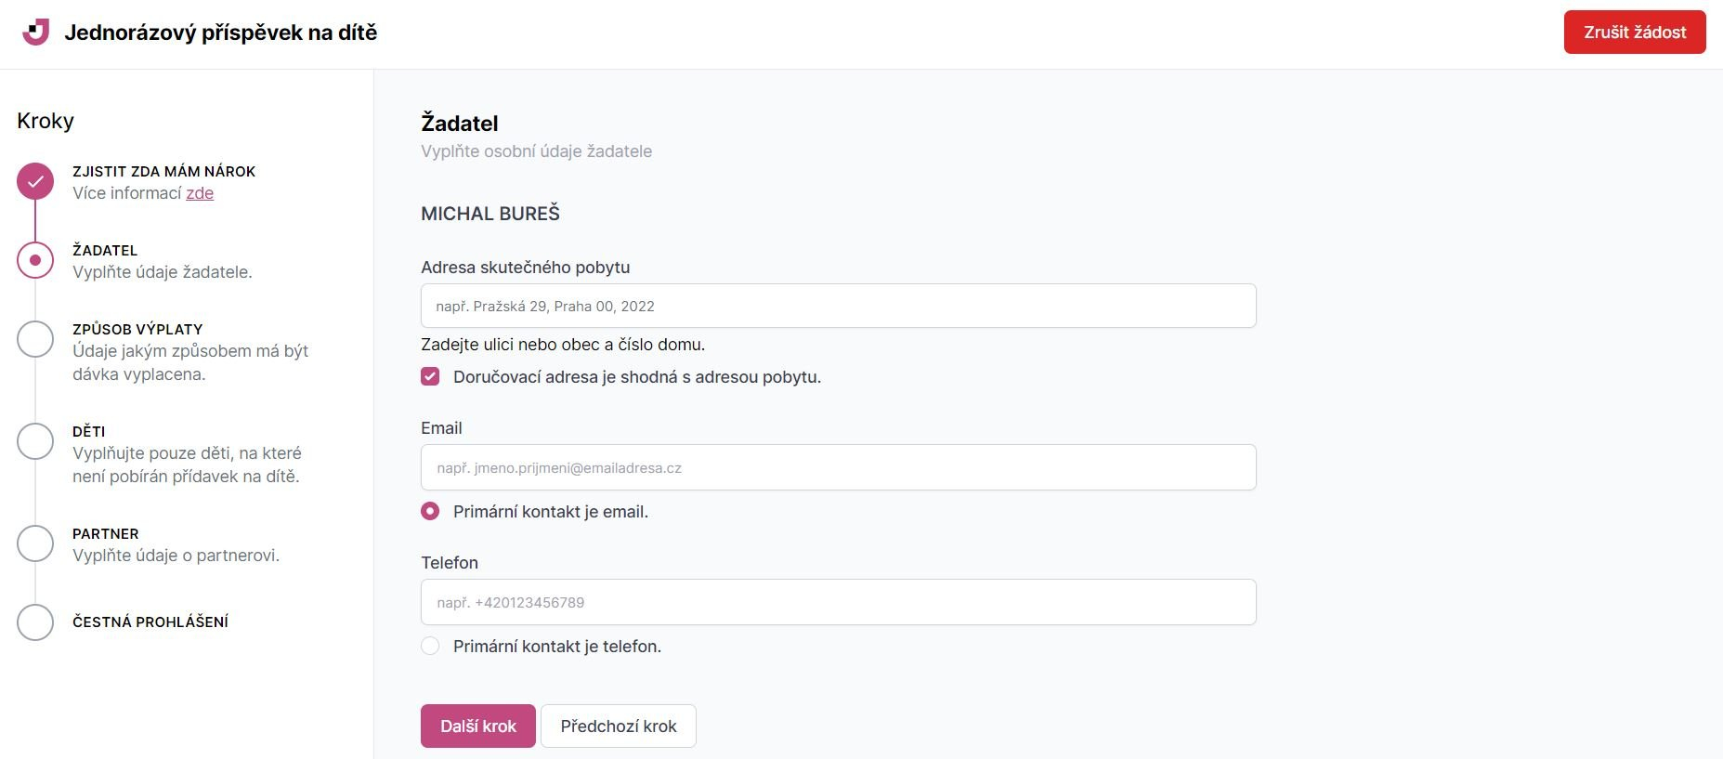
Task: Select Primární kontakt je email radio
Action: 430,512
